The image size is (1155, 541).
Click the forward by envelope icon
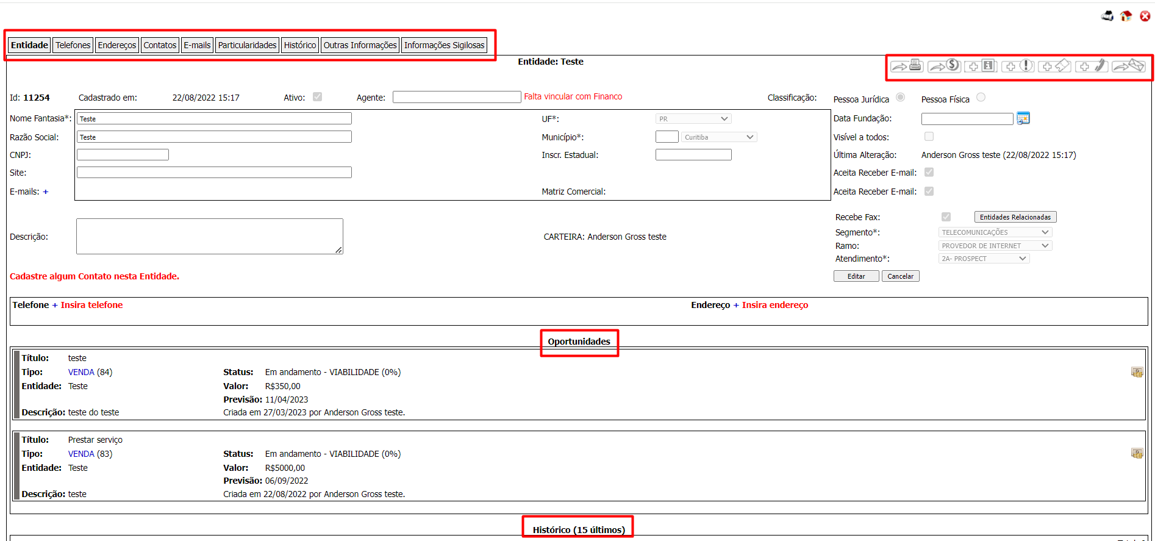[x=1128, y=66]
